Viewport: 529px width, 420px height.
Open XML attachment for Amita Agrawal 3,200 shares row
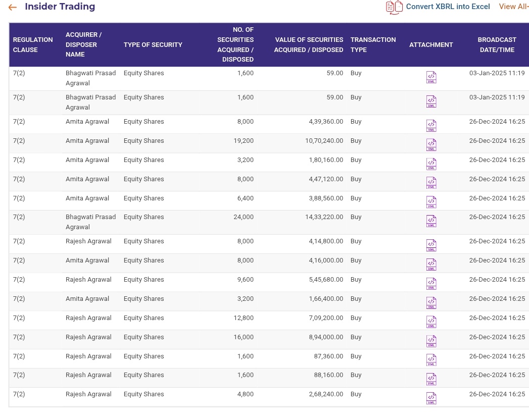click(431, 164)
